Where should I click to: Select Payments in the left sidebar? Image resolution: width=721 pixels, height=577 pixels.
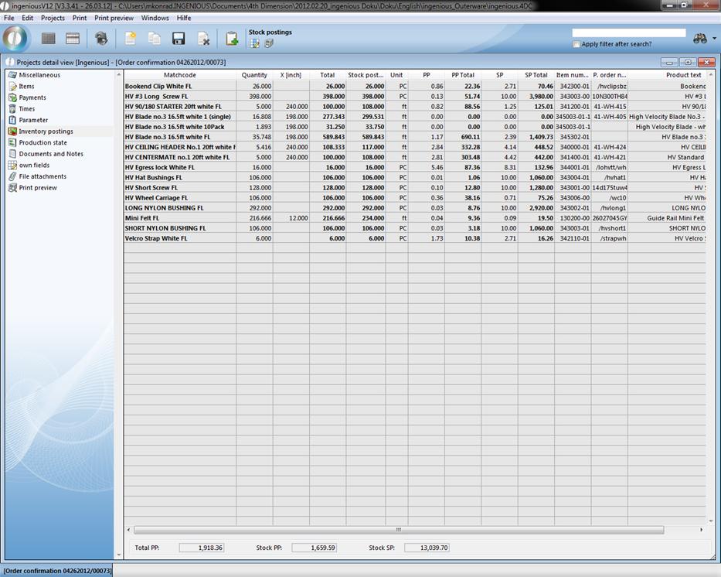coord(32,97)
